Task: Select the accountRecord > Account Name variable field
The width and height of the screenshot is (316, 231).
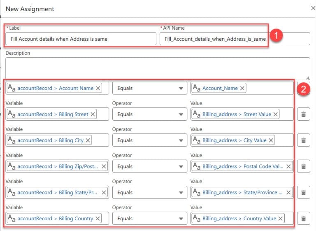Action: click(x=57, y=88)
